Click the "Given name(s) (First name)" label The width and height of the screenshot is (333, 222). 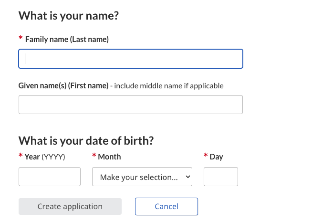coord(63,86)
